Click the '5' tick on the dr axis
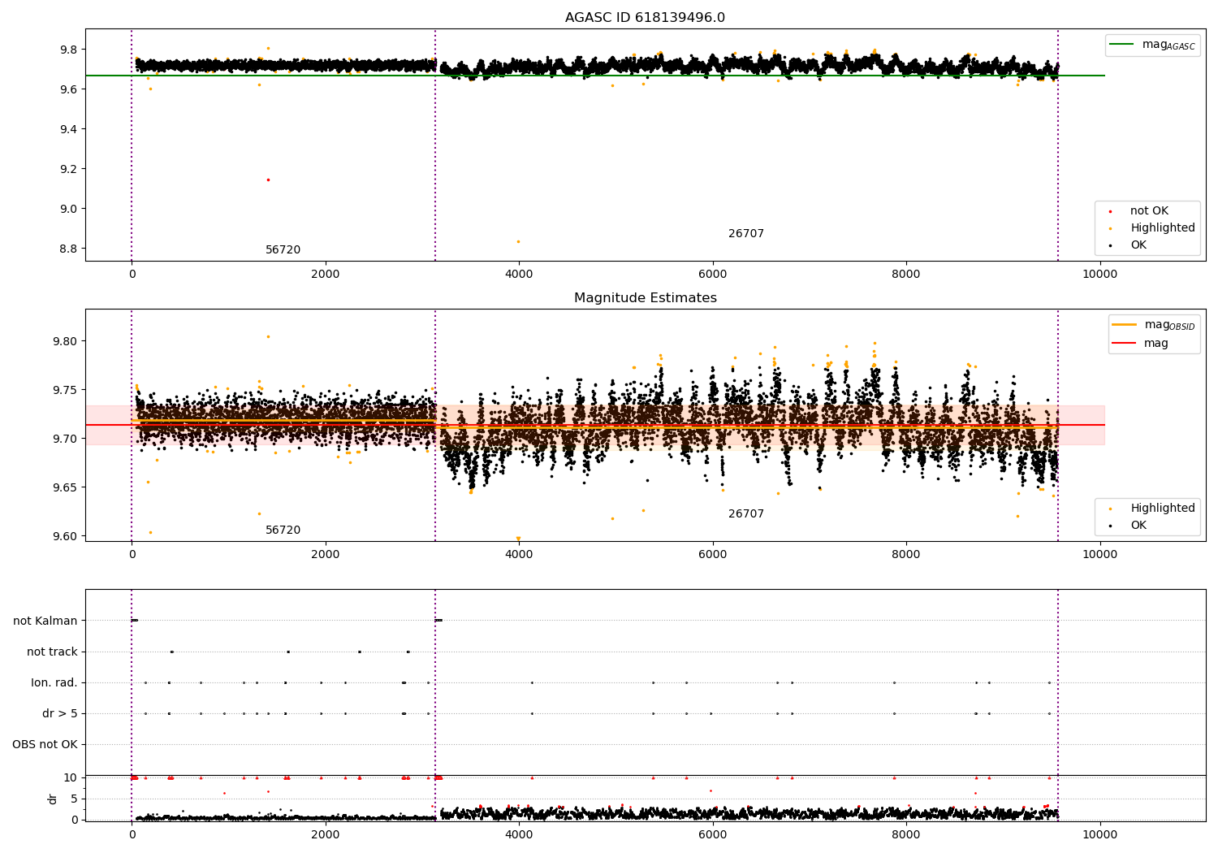1218x853 pixels. point(74,799)
